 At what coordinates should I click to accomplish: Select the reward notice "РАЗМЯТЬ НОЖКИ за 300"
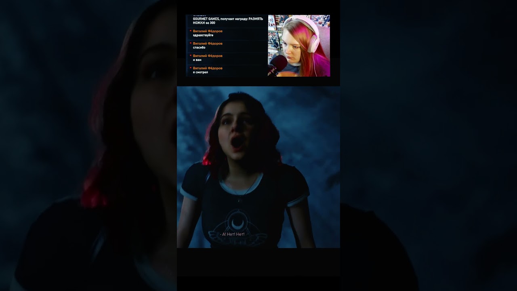coord(228,21)
